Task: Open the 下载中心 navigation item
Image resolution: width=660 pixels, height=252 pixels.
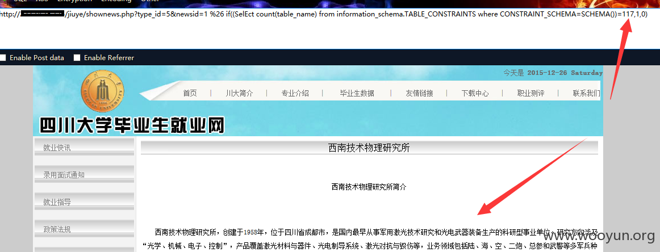Action: pyautogui.click(x=475, y=94)
